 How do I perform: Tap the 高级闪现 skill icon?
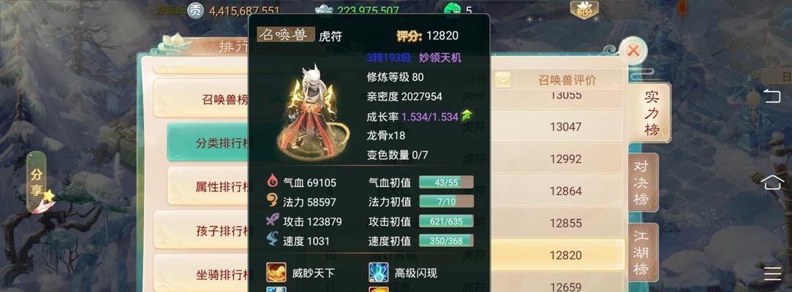378,272
